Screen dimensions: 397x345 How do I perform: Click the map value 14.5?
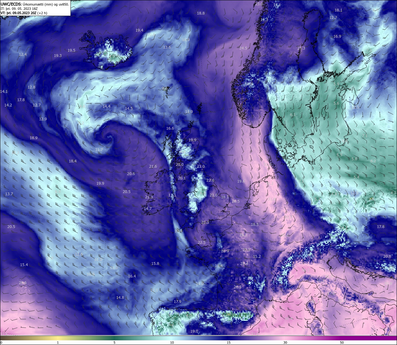click(x=129, y=109)
